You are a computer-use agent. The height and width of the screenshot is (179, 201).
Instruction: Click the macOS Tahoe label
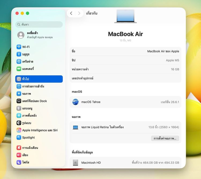pyautogui.click(x=91, y=102)
